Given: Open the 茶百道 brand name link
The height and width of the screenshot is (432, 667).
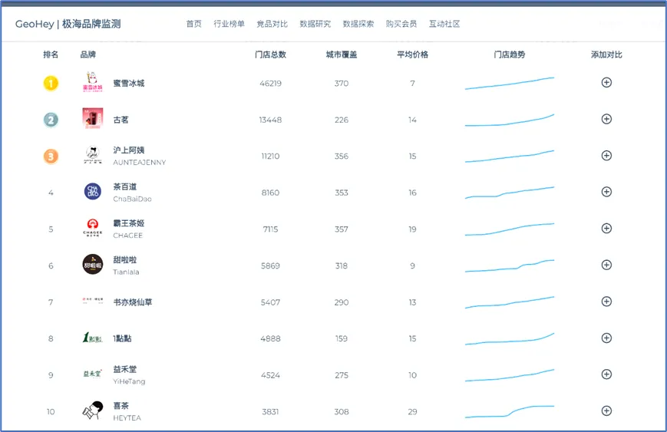Looking at the screenshot, I should (x=125, y=186).
